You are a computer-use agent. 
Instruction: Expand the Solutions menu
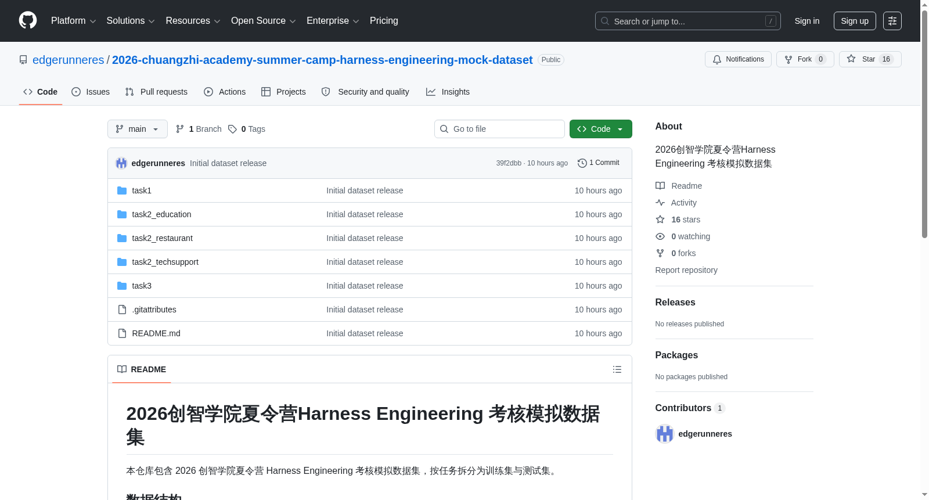[131, 21]
